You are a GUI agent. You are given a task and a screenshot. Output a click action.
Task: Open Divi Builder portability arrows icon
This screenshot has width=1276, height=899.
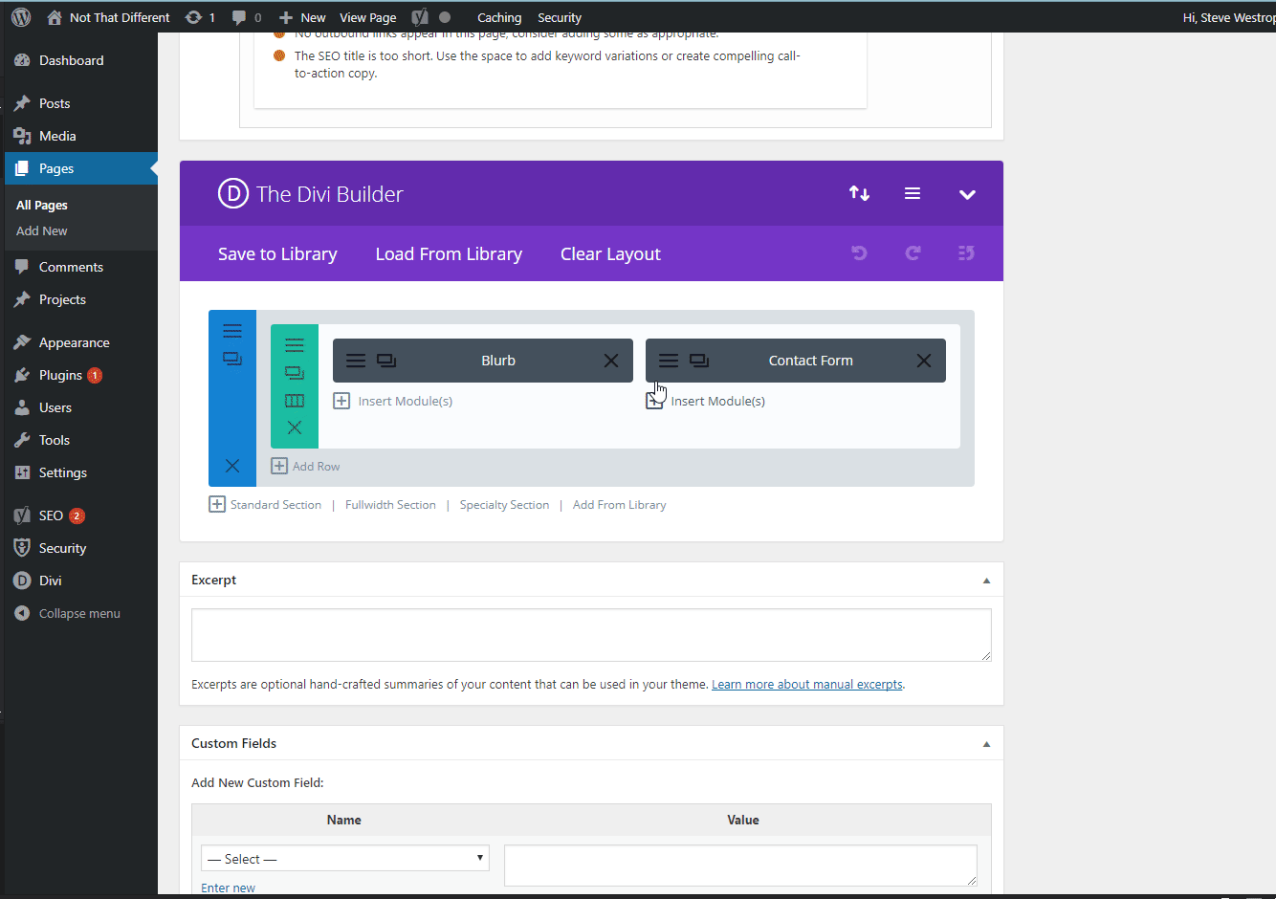point(859,194)
